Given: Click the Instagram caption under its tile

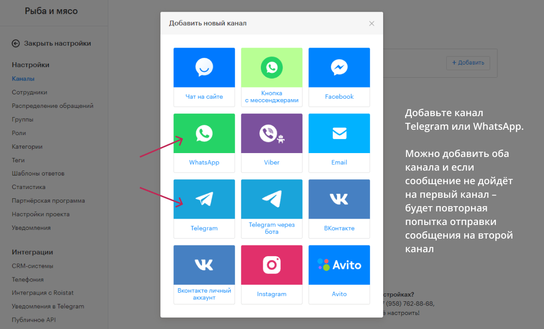Looking at the screenshot, I should (272, 294).
